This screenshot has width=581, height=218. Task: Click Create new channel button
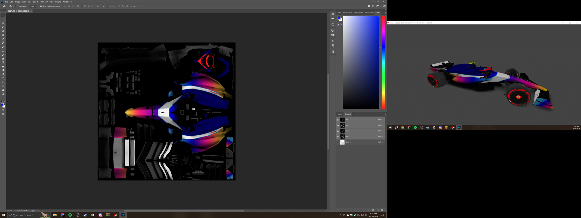click(378, 210)
